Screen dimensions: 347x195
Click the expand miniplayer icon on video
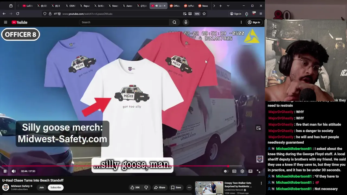tap(258, 128)
